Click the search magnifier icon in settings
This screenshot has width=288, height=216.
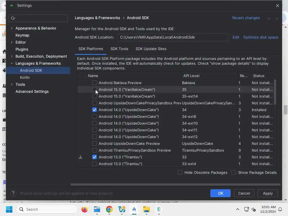click(x=13, y=18)
